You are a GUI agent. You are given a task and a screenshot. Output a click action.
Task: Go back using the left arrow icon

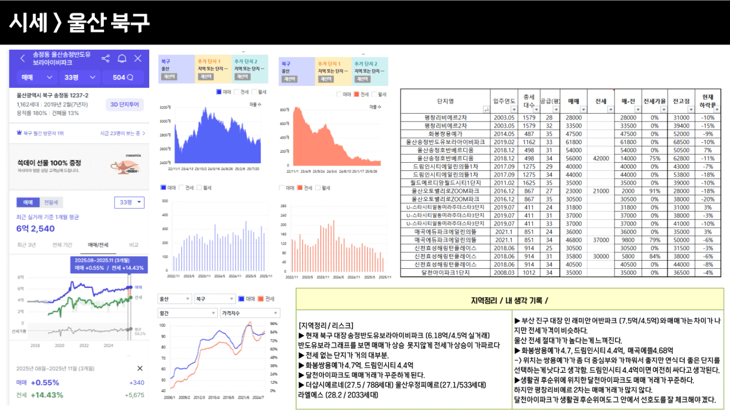[x=23, y=58]
